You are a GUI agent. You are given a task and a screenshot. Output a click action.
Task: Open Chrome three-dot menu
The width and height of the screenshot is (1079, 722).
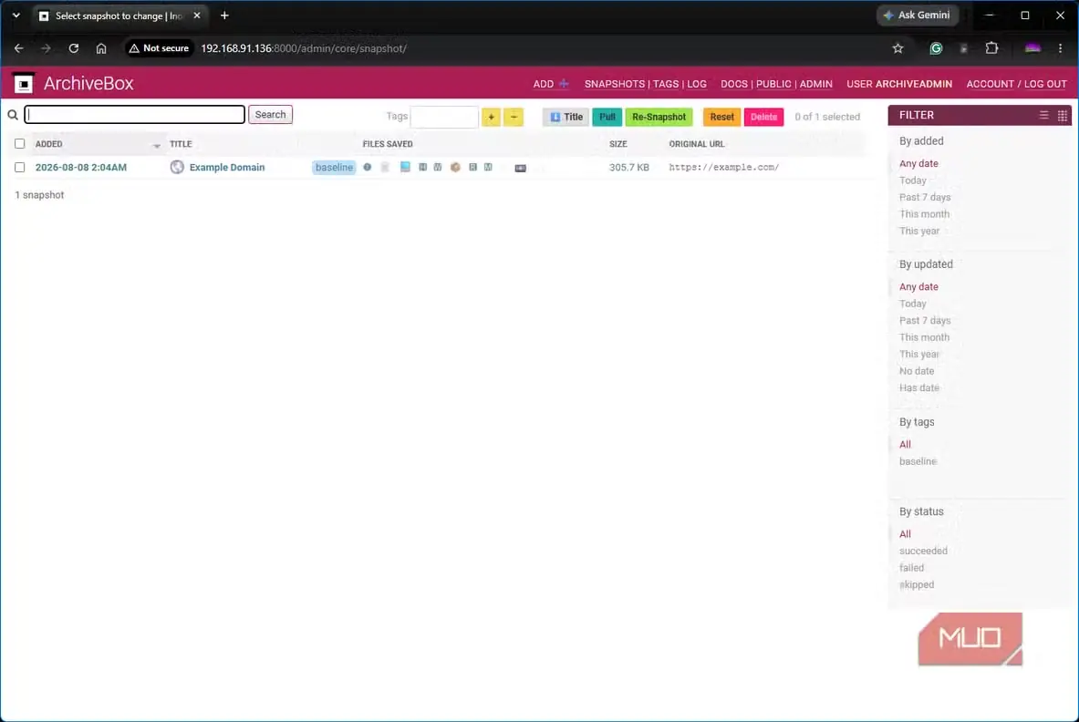tap(1061, 48)
